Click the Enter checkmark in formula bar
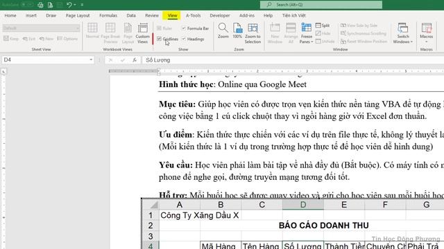Image resolution: width=444 pixels, height=249 pixels. pos(123,60)
